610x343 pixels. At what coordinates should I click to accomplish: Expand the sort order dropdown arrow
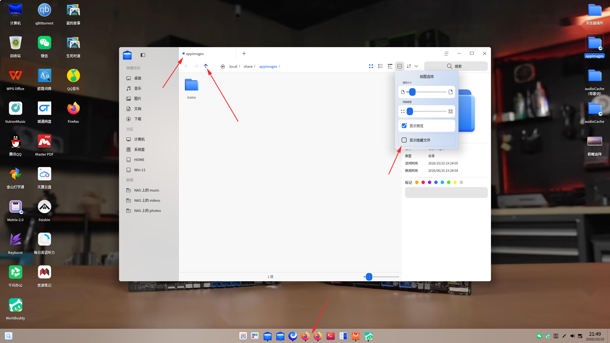416,66
